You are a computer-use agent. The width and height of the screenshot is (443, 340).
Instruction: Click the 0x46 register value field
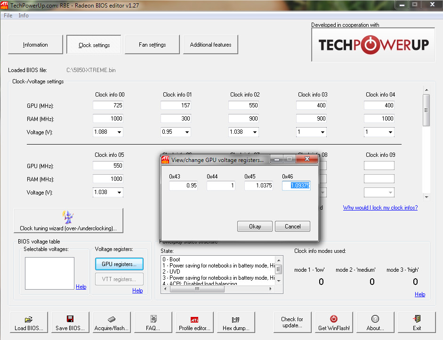297,186
